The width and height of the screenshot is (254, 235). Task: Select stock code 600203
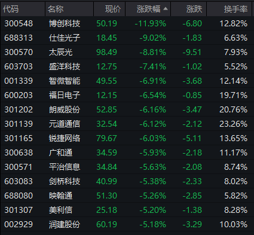click(x=19, y=95)
